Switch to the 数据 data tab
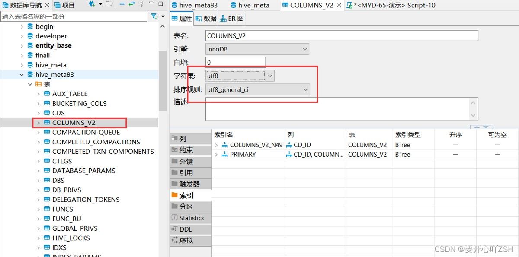 click(x=206, y=19)
